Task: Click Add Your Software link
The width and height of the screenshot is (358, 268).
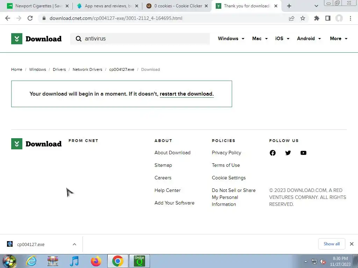Action: click(174, 203)
